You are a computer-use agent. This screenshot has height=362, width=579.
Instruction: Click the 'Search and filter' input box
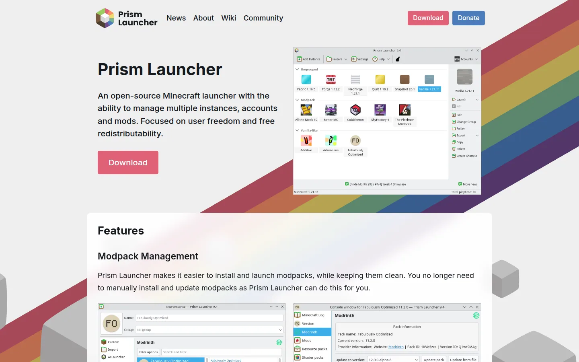pyautogui.click(x=221, y=352)
